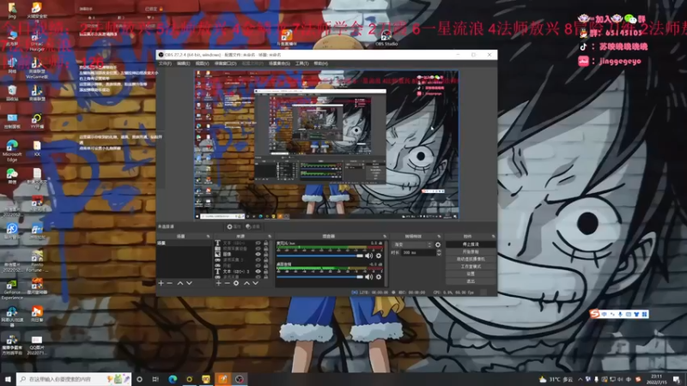Open the View menu in OBS
The image size is (687, 386).
tap(202, 63)
